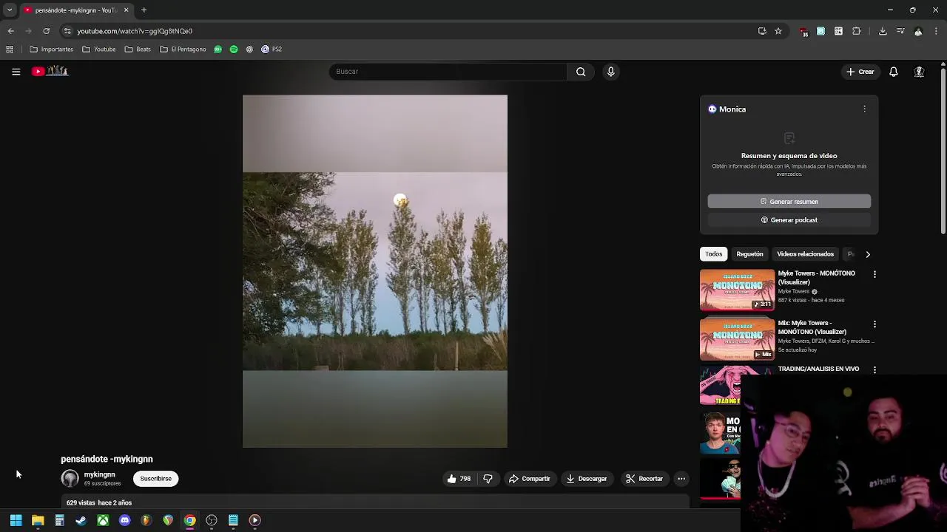Click the Descargar button

coord(586,479)
